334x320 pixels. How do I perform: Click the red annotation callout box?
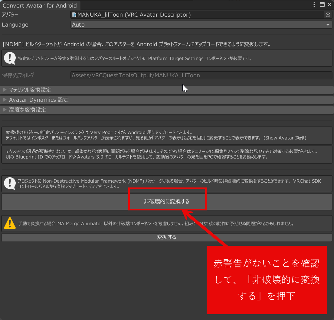(x=267, y=280)
